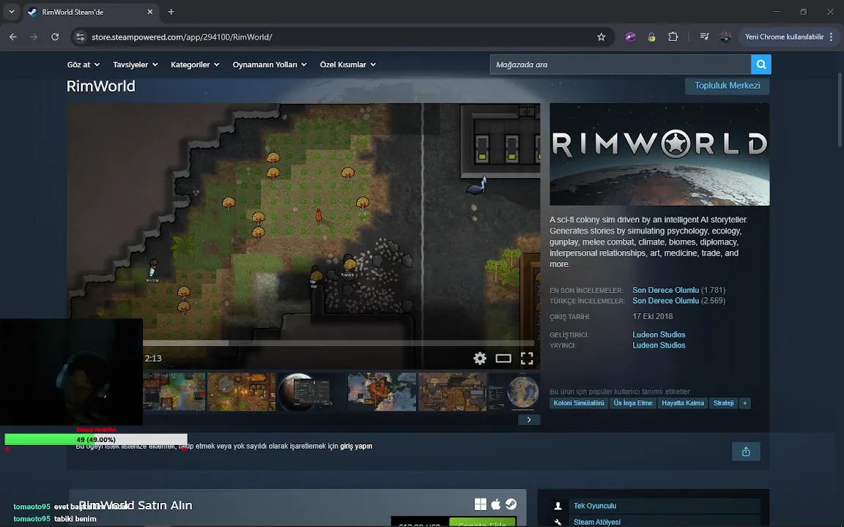Expand the Özel Kısımlar dropdown
The image size is (844, 527).
[348, 64]
